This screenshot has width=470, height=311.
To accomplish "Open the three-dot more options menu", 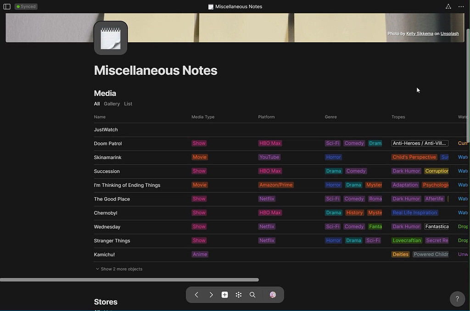I will [461, 6].
